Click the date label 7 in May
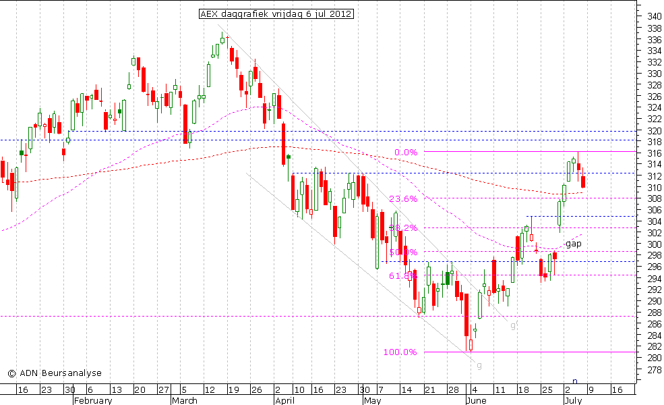 [x=380, y=389]
